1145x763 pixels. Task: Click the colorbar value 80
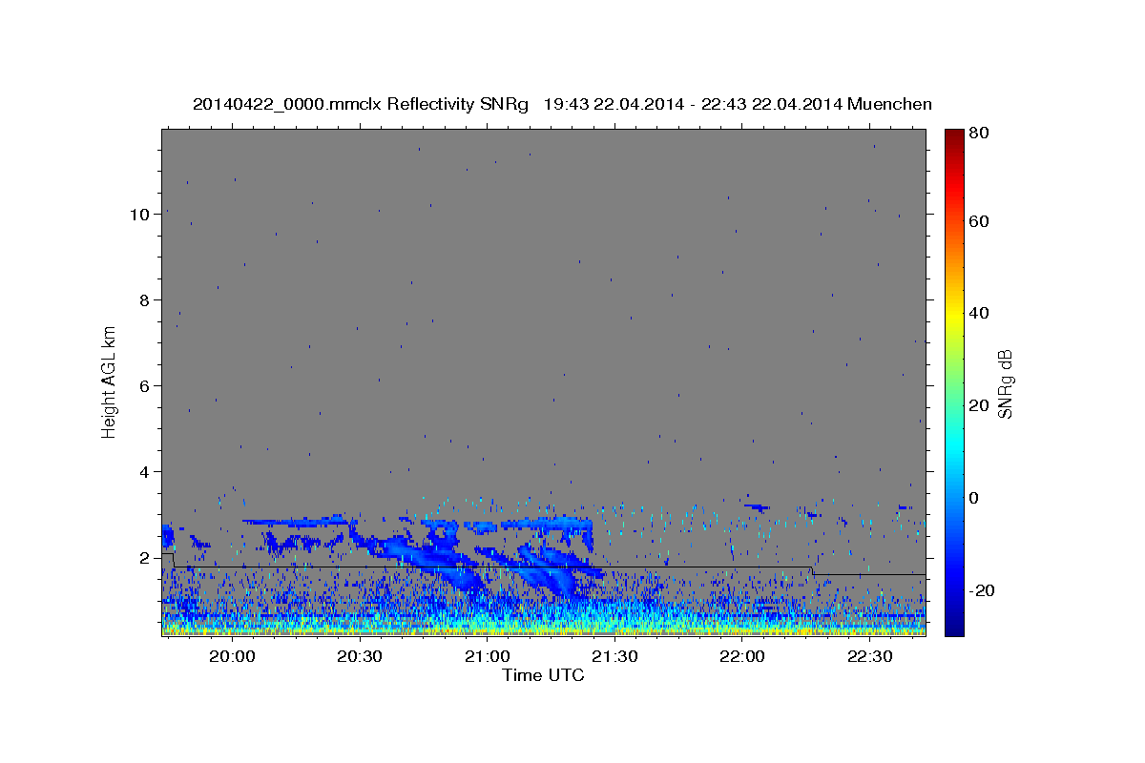coord(977,134)
